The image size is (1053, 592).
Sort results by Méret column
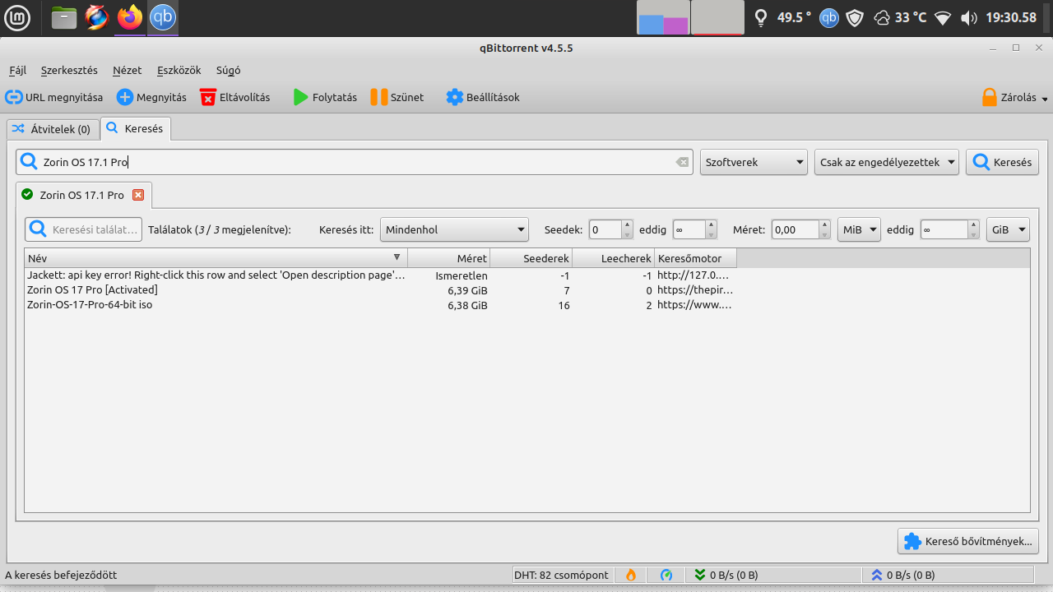click(x=448, y=258)
